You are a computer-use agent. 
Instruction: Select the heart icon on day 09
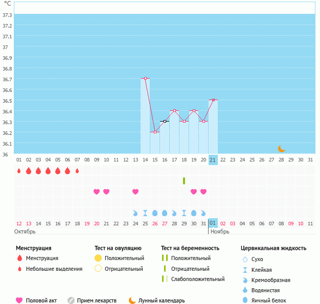point(97,192)
